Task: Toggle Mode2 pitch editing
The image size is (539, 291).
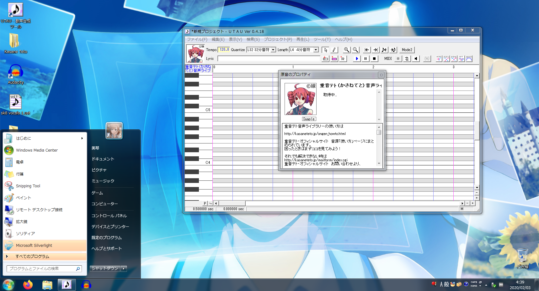Action: pyautogui.click(x=407, y=50)
